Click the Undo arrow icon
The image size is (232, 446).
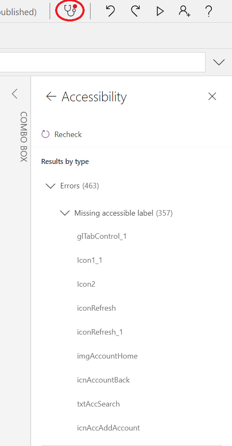point(110,11)
